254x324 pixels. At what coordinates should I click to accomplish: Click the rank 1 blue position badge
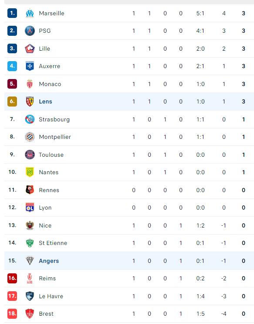click(x=12, y=13)
